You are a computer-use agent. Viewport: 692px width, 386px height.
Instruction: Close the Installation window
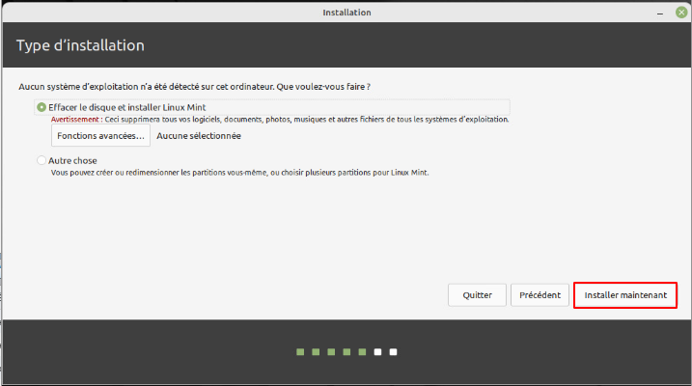(x=681, y=13)
